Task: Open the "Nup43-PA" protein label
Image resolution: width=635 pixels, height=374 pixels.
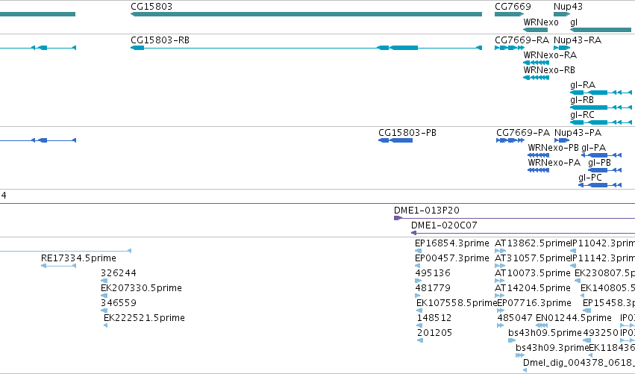Action: (x=578, y=133)
